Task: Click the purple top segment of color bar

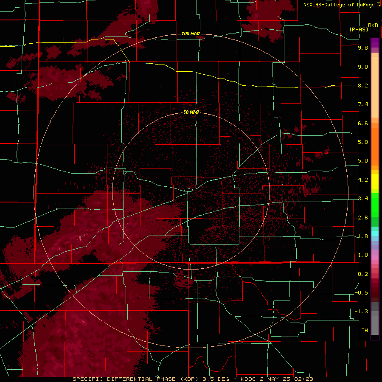Action: (375, 42)
